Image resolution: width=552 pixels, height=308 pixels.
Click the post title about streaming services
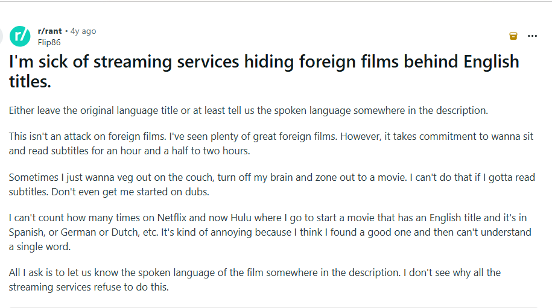pyautogui.click(x=264, y=62)
